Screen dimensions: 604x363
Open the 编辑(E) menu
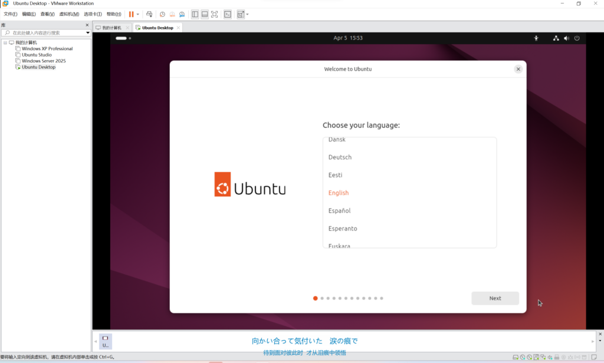tap(29, 14)
